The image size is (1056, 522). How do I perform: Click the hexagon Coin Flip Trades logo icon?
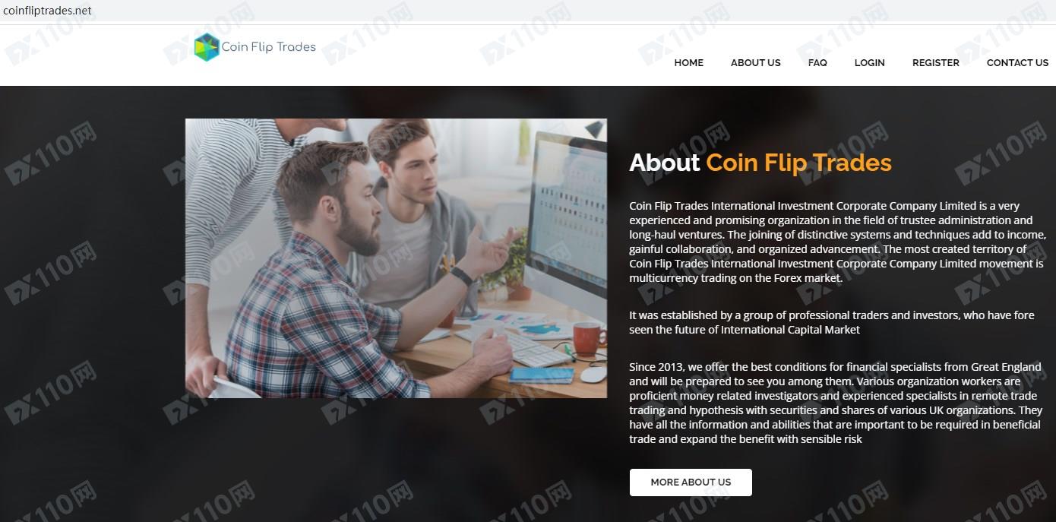point(207,47)
